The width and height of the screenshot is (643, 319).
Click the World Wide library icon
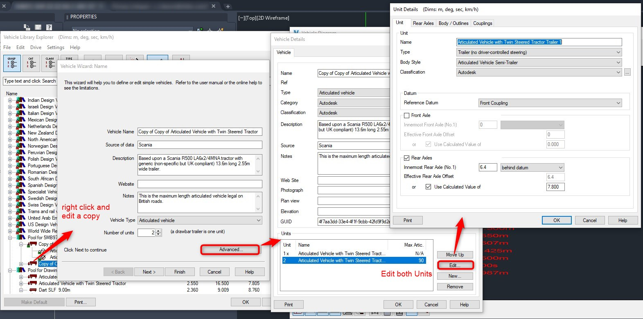[x=20, y=231]
